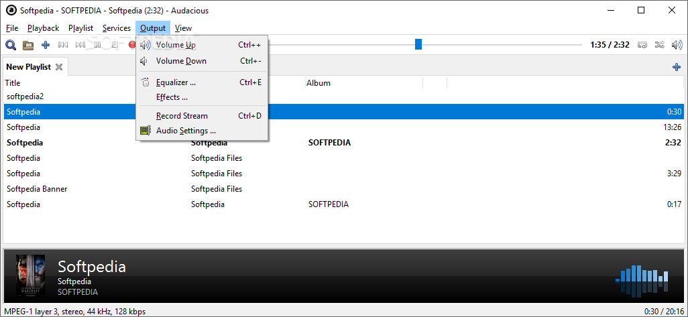Select Record Stream in the Output menu
Screen dimensions: 688x317
(x=202, y=116)
